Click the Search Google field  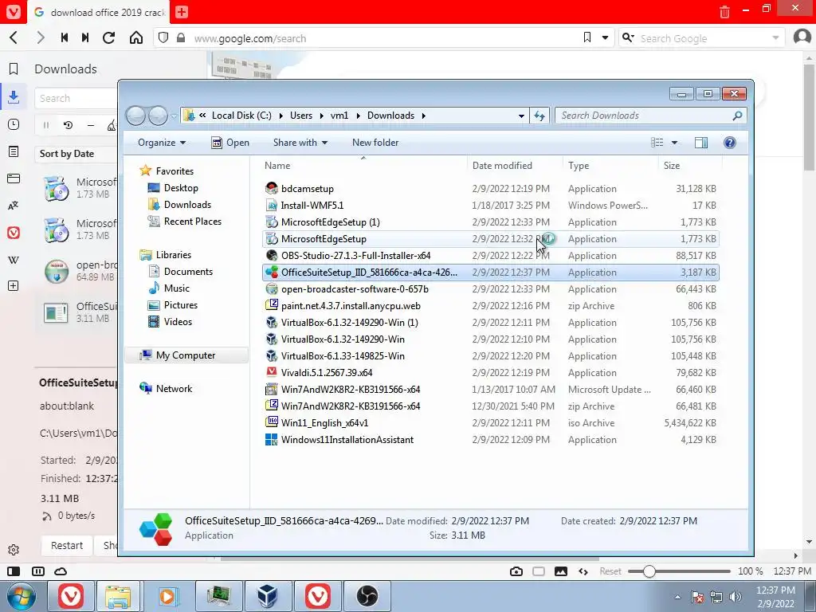(x=703, y=38)
